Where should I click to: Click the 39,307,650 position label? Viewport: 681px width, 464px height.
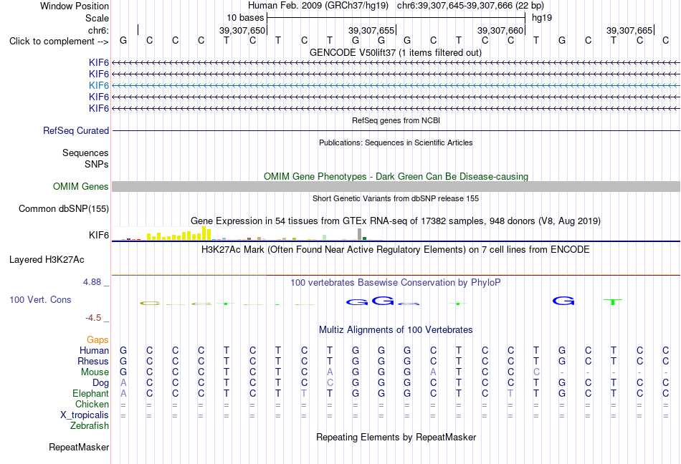pos(242,30)
